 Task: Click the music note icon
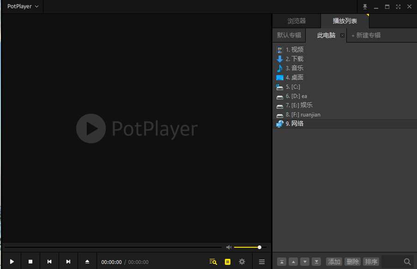pos(280,68)
